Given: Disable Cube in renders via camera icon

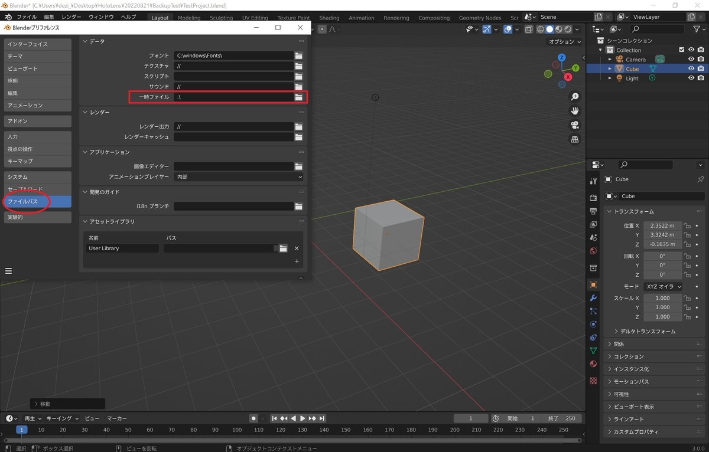Looking at the screenshot, I should (701, 68).
